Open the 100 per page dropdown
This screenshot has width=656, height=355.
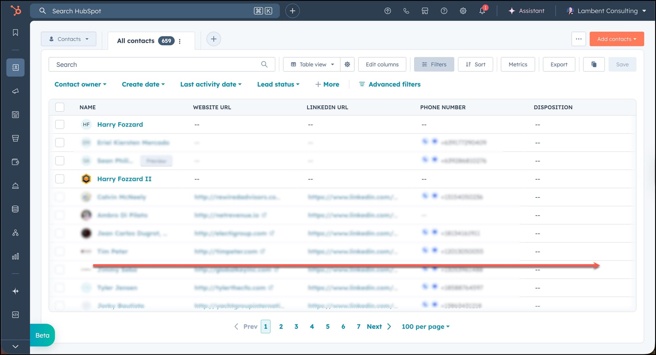pos(425,327)
